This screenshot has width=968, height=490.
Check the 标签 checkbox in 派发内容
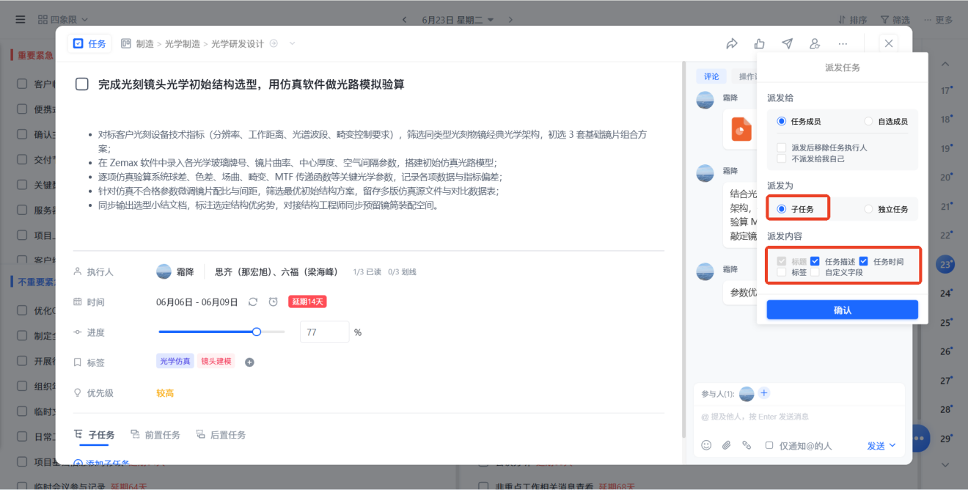click(x=782, y=272)
